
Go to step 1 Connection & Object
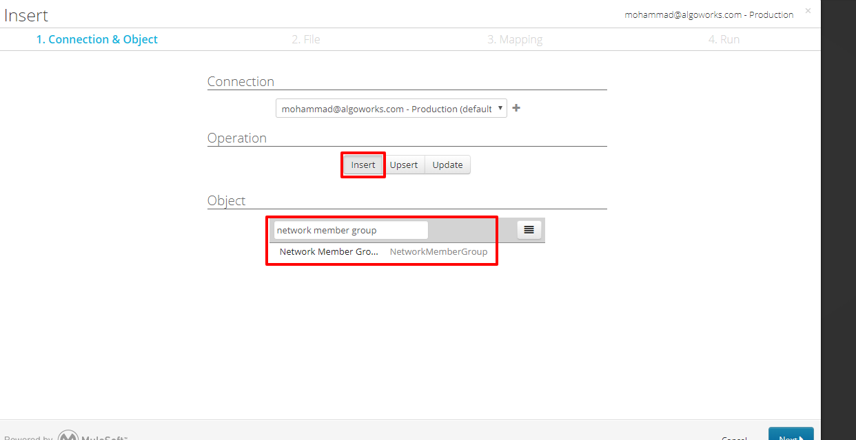[x=97, y=39]
